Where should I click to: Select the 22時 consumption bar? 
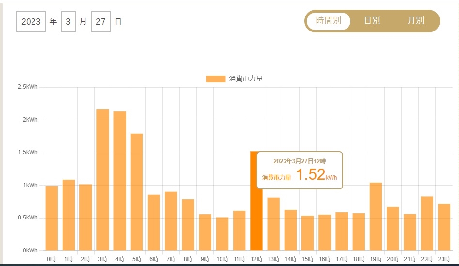coord(427,223)
